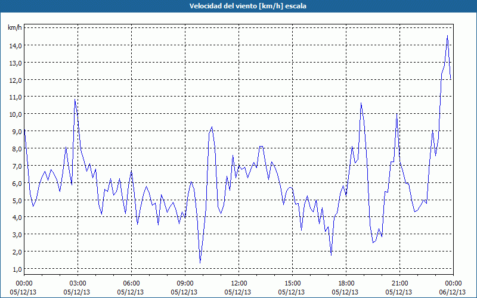This screenshot has width=477, height=298.
Task: Click the 14,0 y-axis value
Action: coord(16,46)
